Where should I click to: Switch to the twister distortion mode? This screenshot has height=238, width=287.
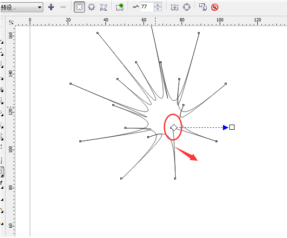tap(104, 7)
